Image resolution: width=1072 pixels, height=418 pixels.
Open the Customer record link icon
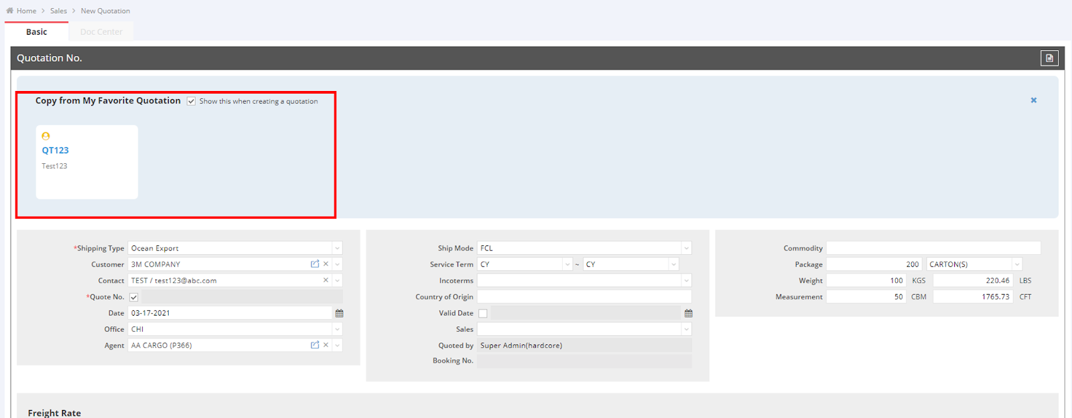click(x=315, y=264)
